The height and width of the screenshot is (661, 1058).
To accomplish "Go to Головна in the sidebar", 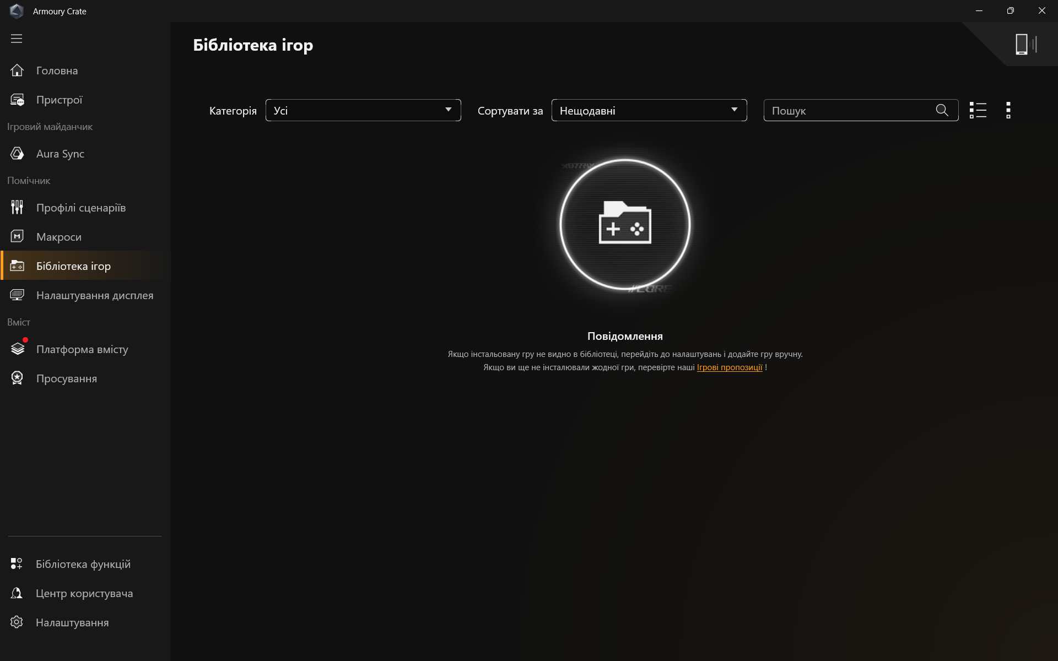I will (x=57, y=71).
